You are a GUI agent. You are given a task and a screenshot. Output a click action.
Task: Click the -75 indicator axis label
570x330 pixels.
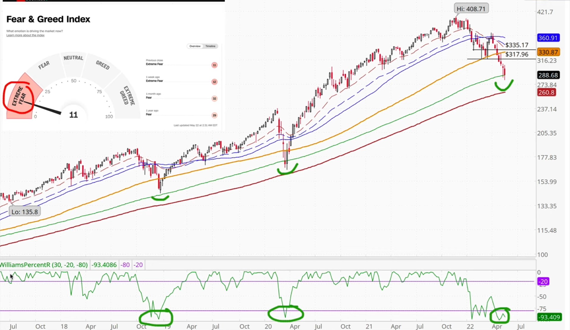click(x=542, y=309)
